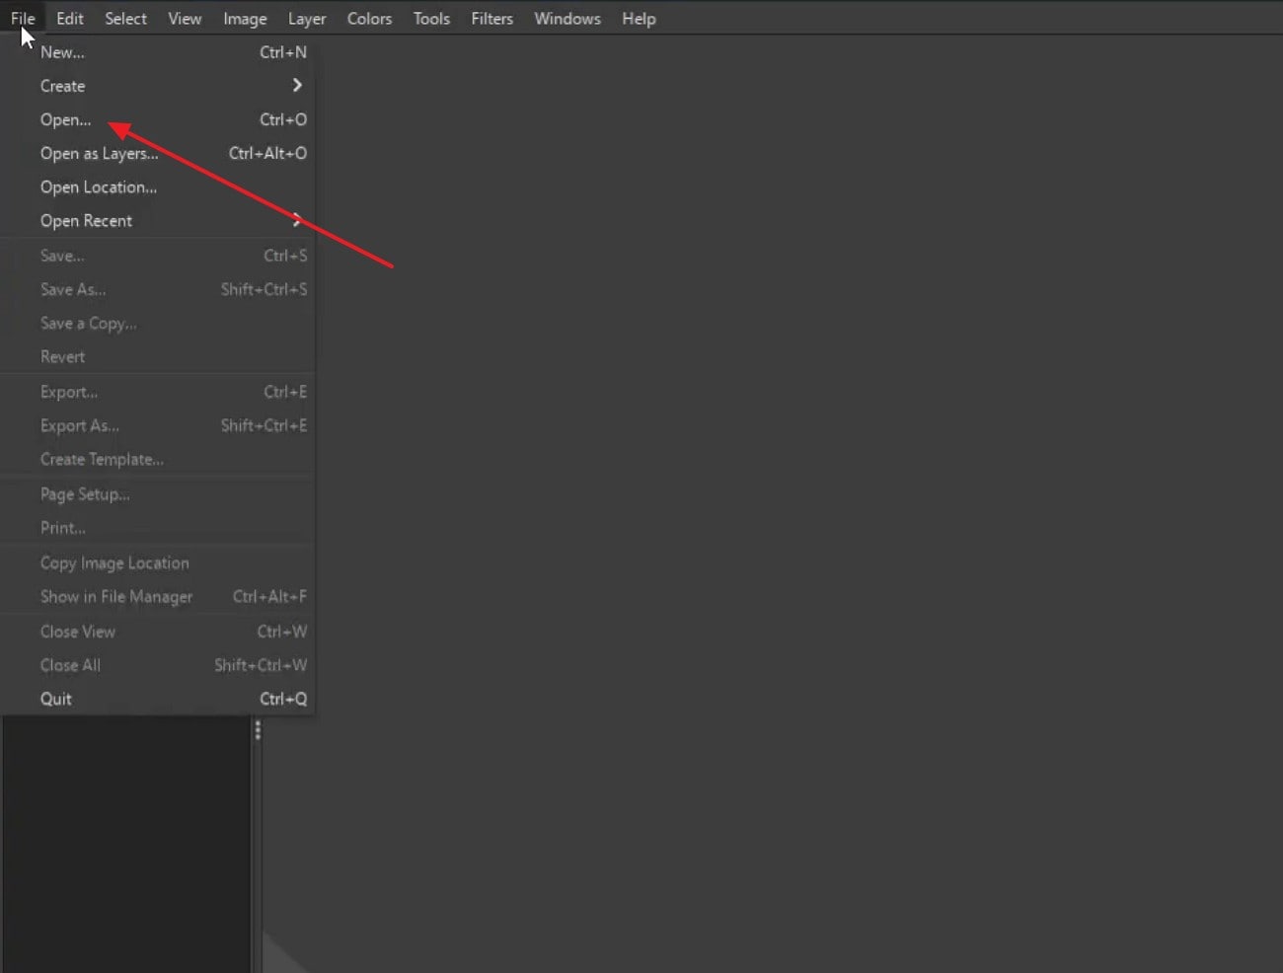The image size is (1283, 973).
Task: Quit GIMP via the File menu
Action: [x=55, y=698]
